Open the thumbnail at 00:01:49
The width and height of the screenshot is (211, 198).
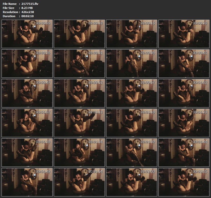pyautogui.click(x=27, y=182)
